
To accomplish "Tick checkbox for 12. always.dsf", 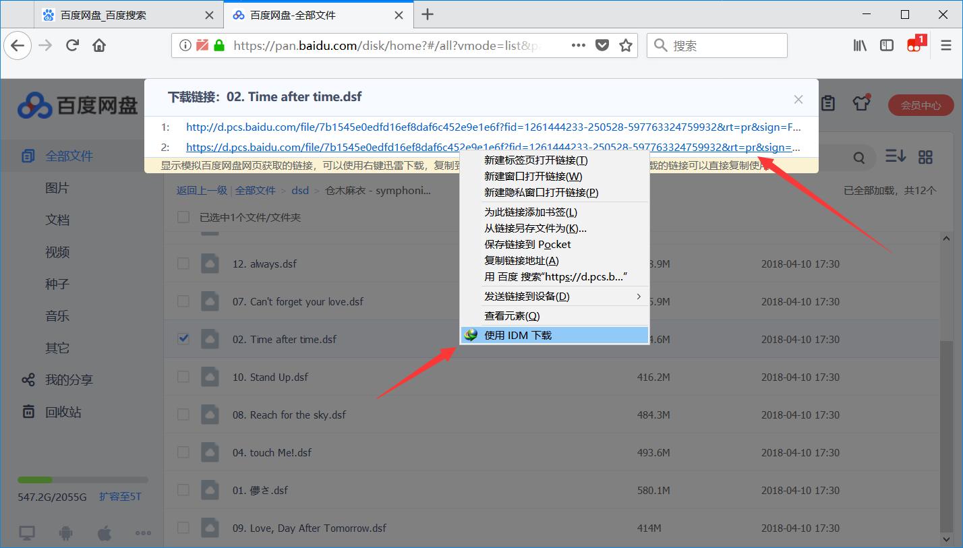I will pos(183,264).
